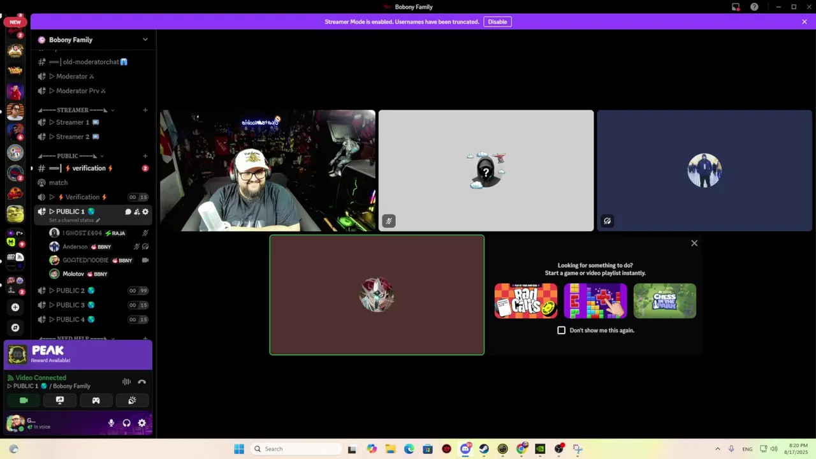This screenshot has height=459, width=816.
Task: Deafen audio with headphones icon
Action: (x=126, y=423)
